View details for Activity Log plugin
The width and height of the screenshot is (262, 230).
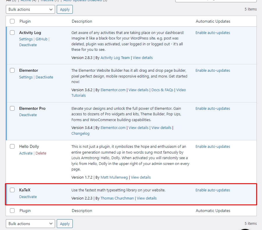(143, 58)
